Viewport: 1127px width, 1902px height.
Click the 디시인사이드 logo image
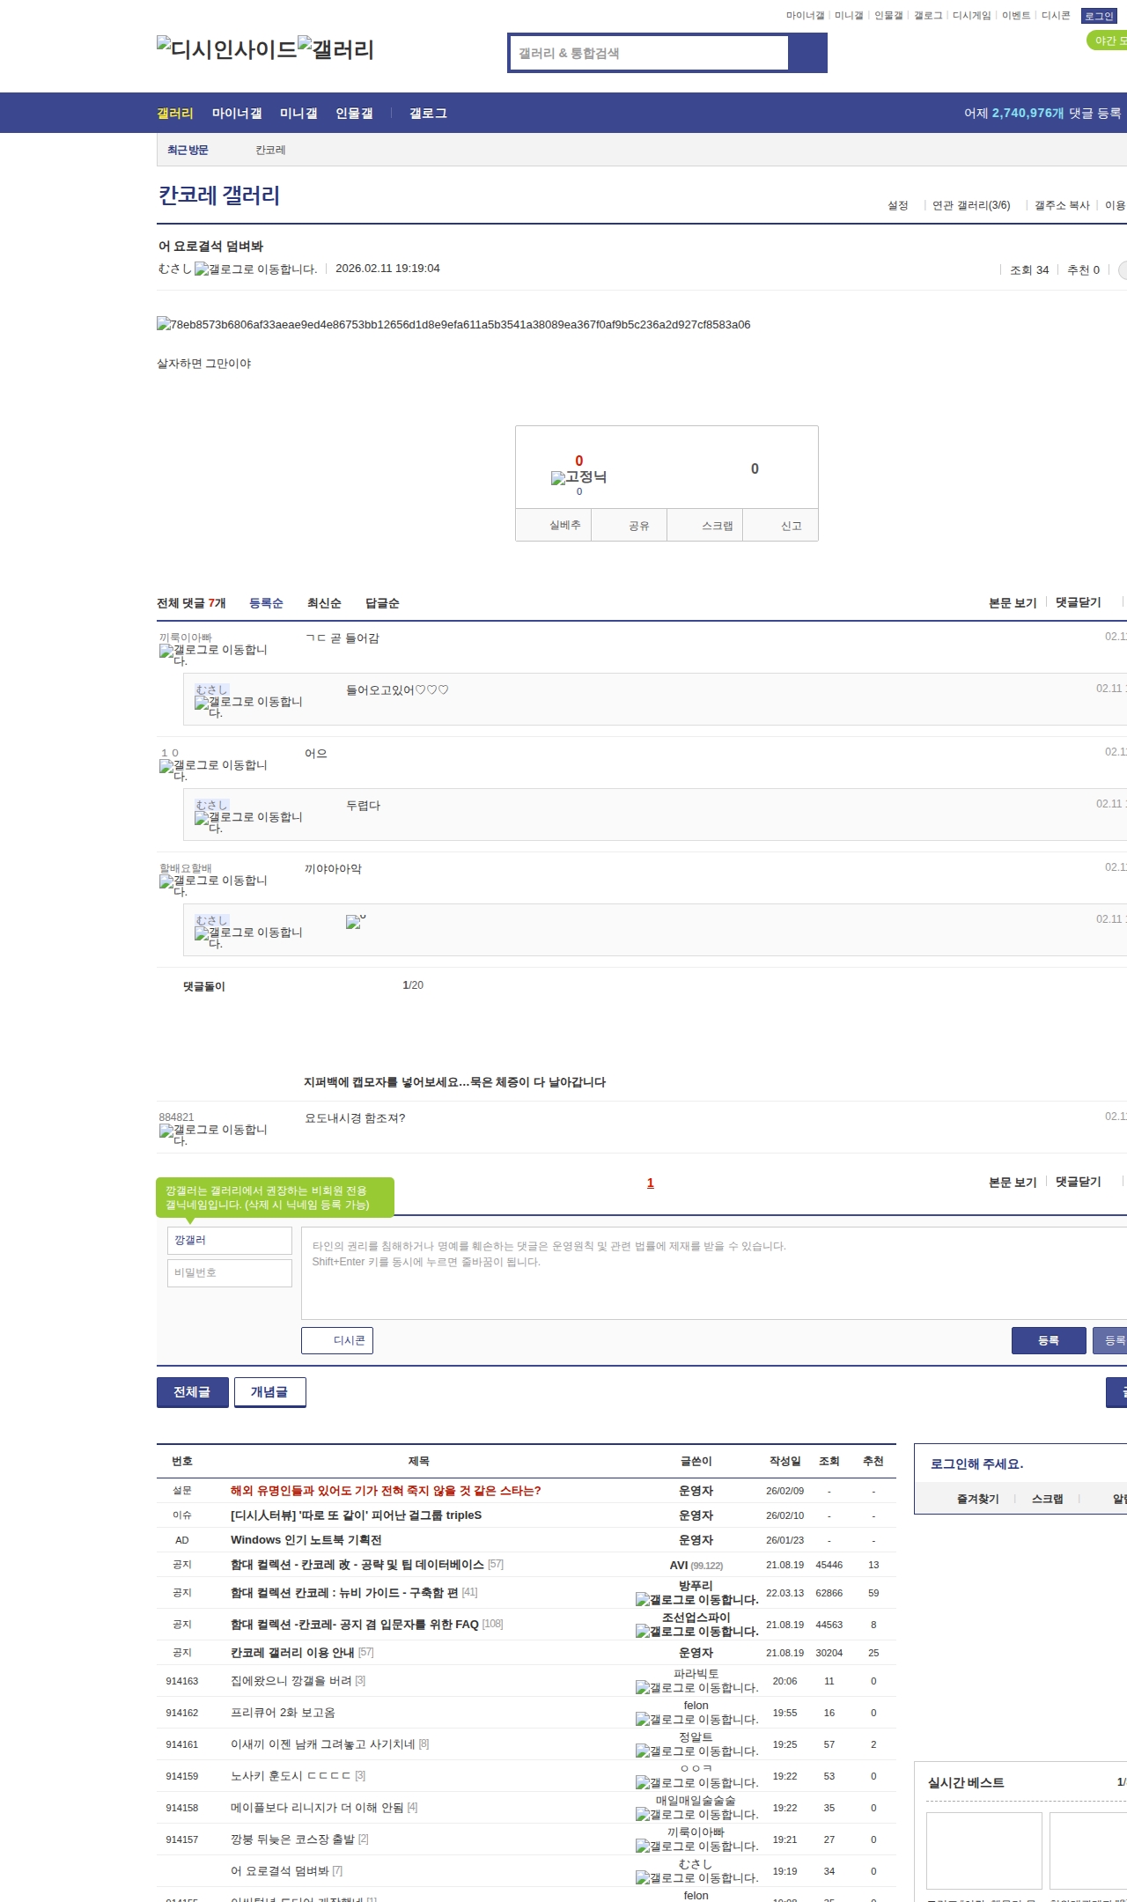tap(226, 49)
